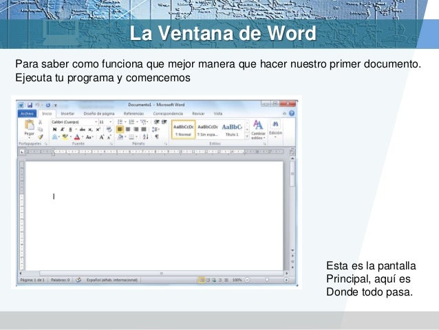Screen dimensions: 439x330
Task: Apply the Sin espaciado style
Action: 208,130
